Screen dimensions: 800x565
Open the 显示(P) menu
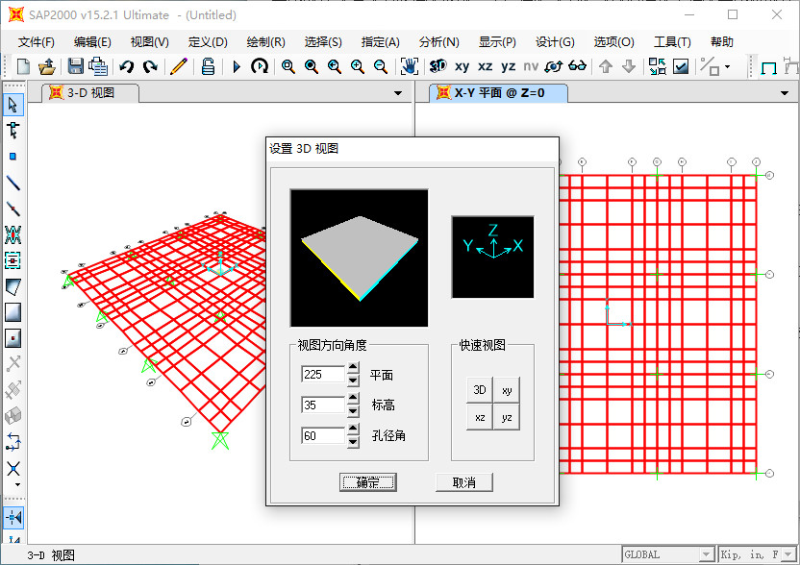click(497, 42)
